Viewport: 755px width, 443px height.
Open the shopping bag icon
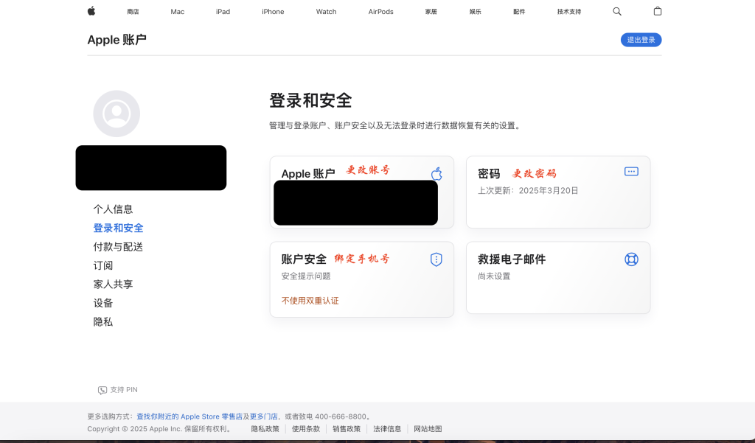click(658, 11)
